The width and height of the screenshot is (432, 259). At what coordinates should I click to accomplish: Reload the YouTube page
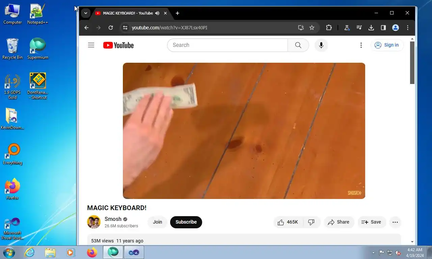[111, 28]
